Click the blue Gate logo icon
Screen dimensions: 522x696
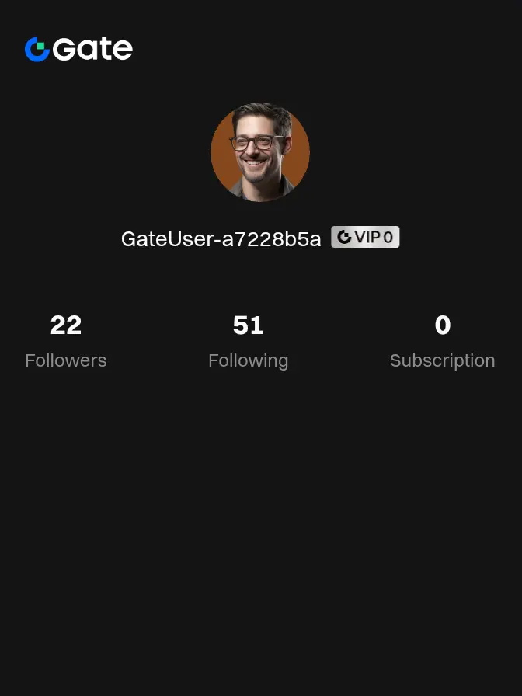[37, 49]
